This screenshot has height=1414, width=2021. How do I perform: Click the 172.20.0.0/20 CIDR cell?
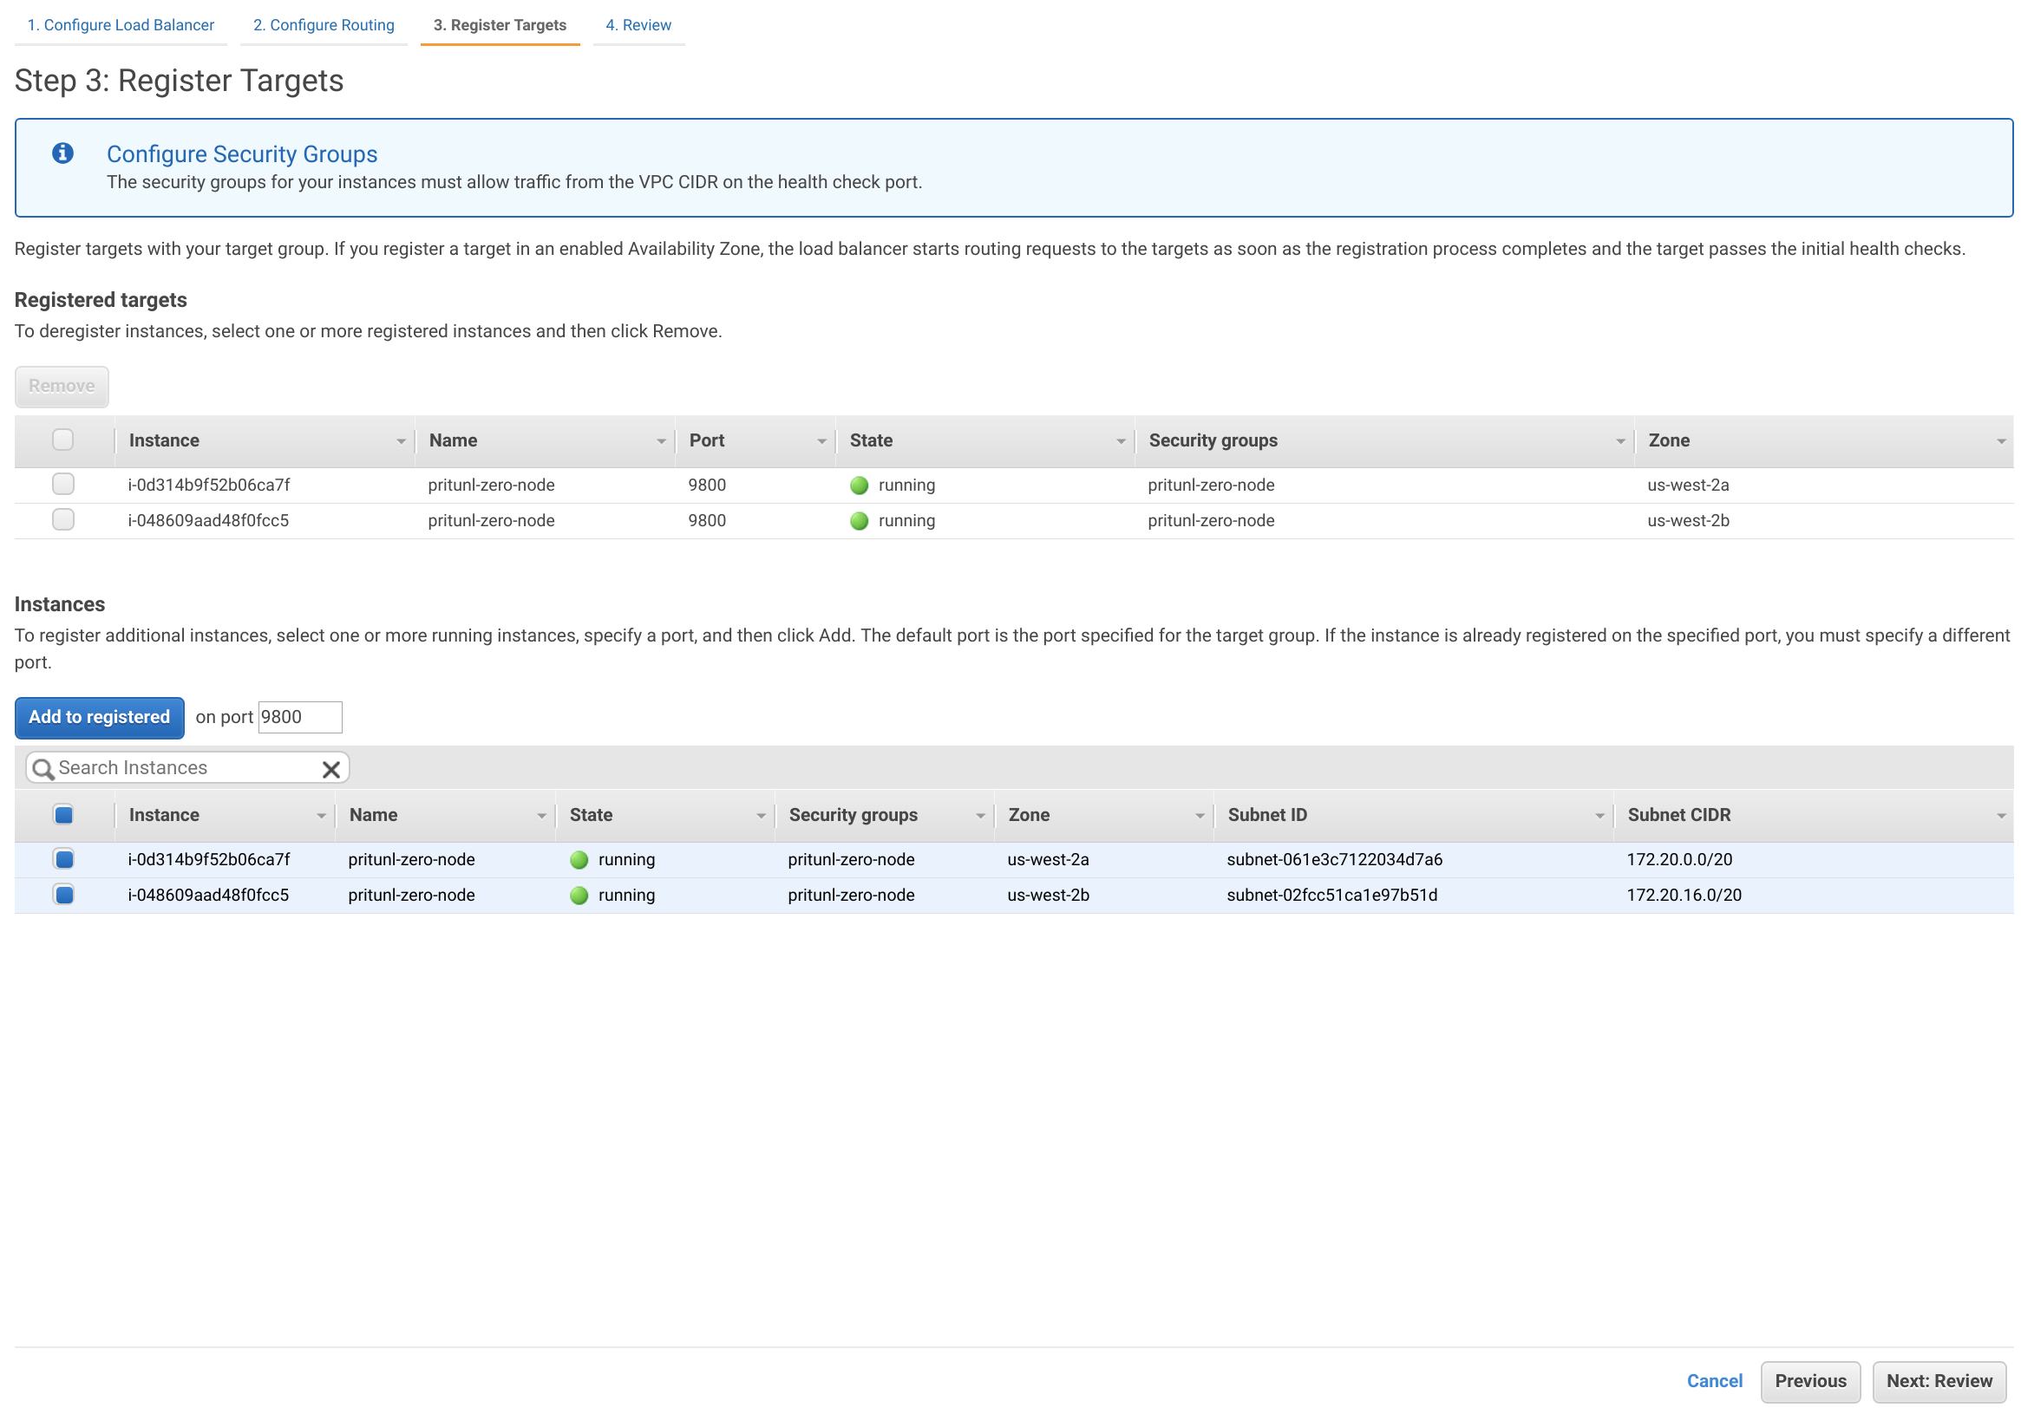click(1678, 860)
